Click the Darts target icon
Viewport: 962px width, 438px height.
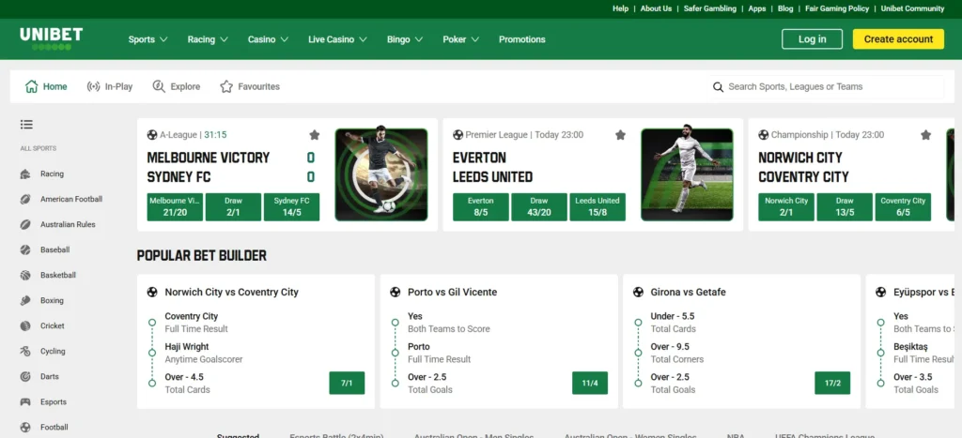25,377
